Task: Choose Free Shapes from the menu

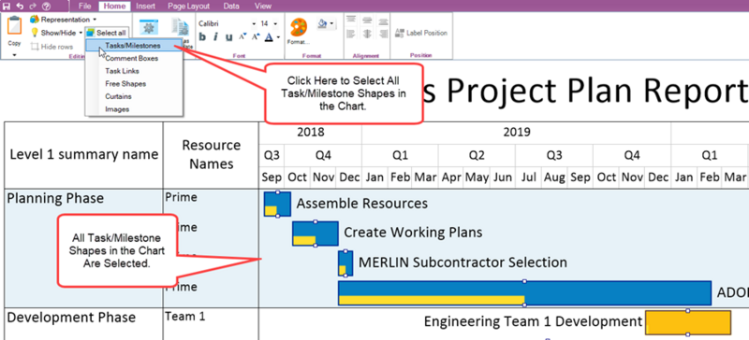Action: (x=134, y=84)
